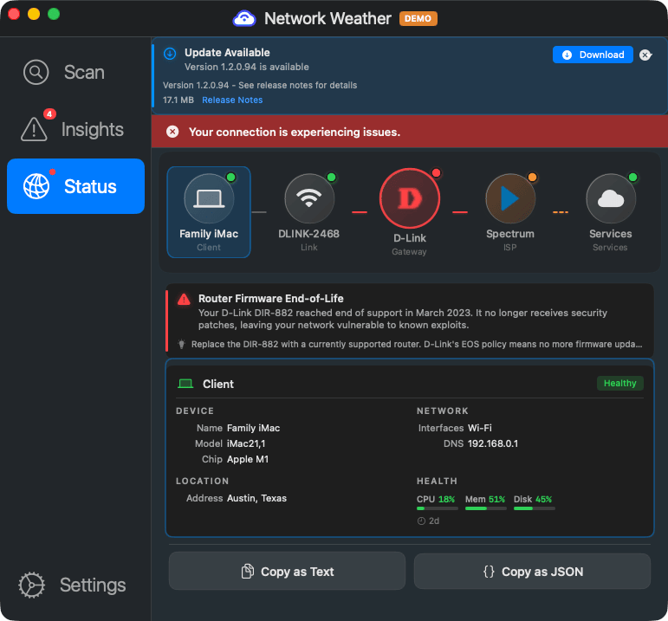Click the Update Available download arrow icon
This screenshot has width=668, height=621.
click(x=170, y=54)
